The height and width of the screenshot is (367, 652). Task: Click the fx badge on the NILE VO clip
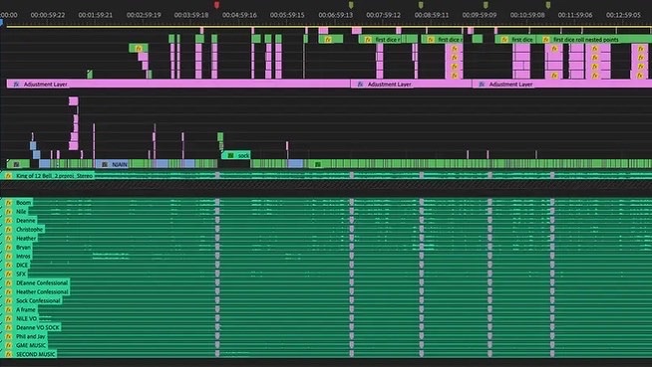click(x=9, y=319)
